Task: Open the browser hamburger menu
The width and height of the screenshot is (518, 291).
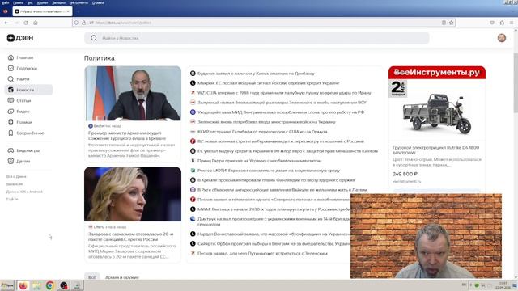Action: pos(512,23)
